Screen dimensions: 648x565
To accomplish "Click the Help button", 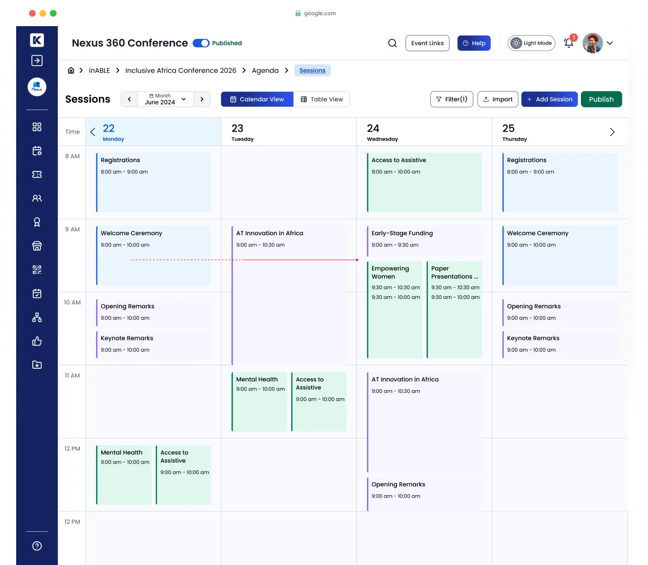I will coord(474,43).
